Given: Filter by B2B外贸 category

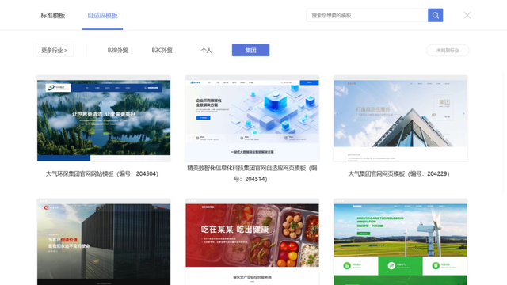Looking at the screenshot, I should [118, 50].
